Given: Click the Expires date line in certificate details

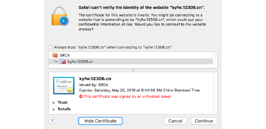Looking at the screenshot, I should (139, 90).
